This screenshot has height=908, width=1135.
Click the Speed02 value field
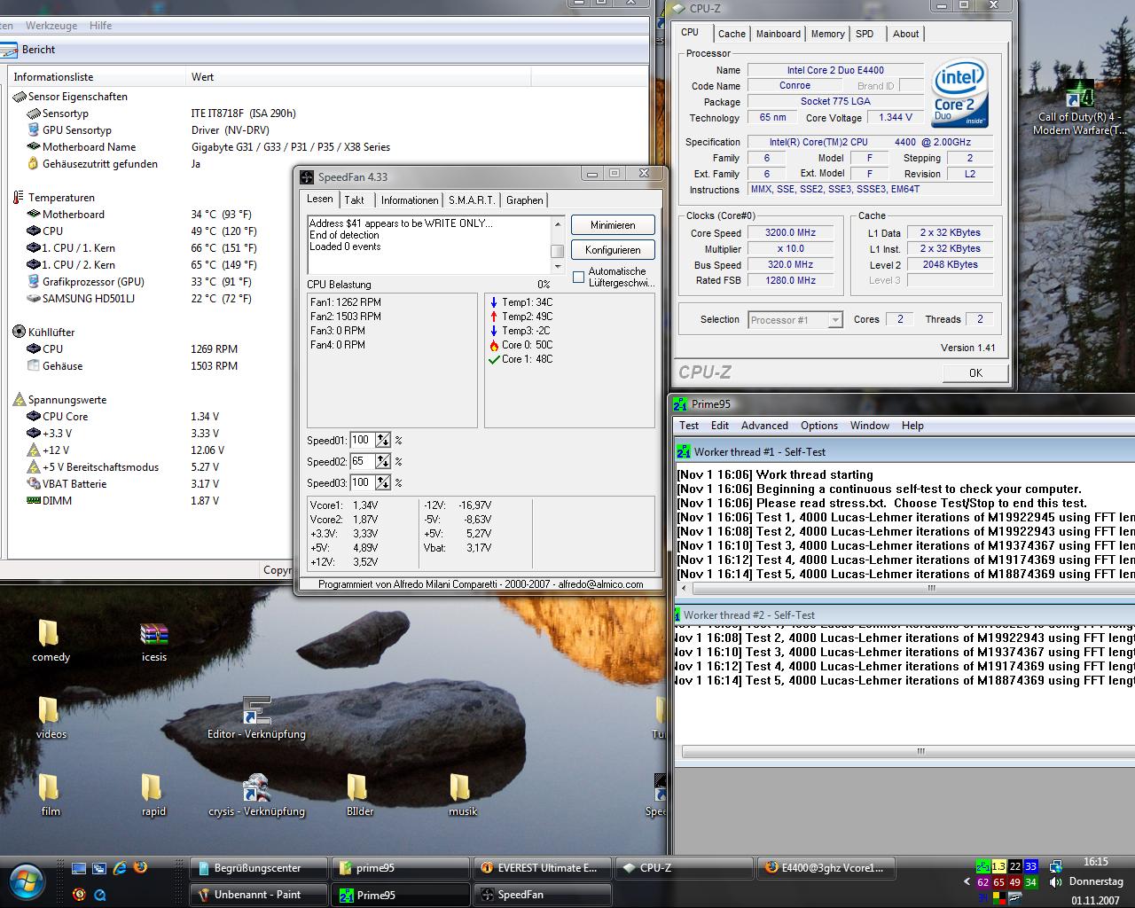(x=362, y=461)
